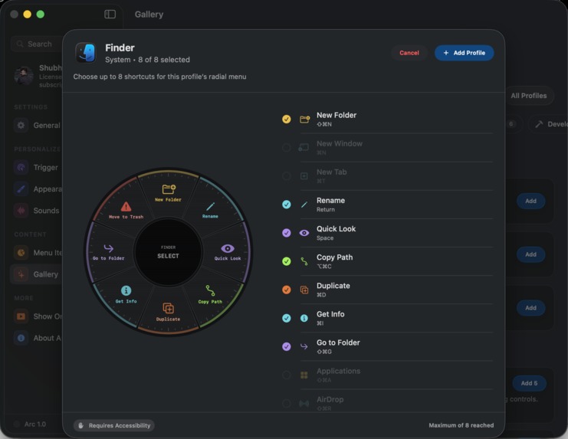
Task: Uncheck the Go to Folder shortcut
Action: [286, 346]
